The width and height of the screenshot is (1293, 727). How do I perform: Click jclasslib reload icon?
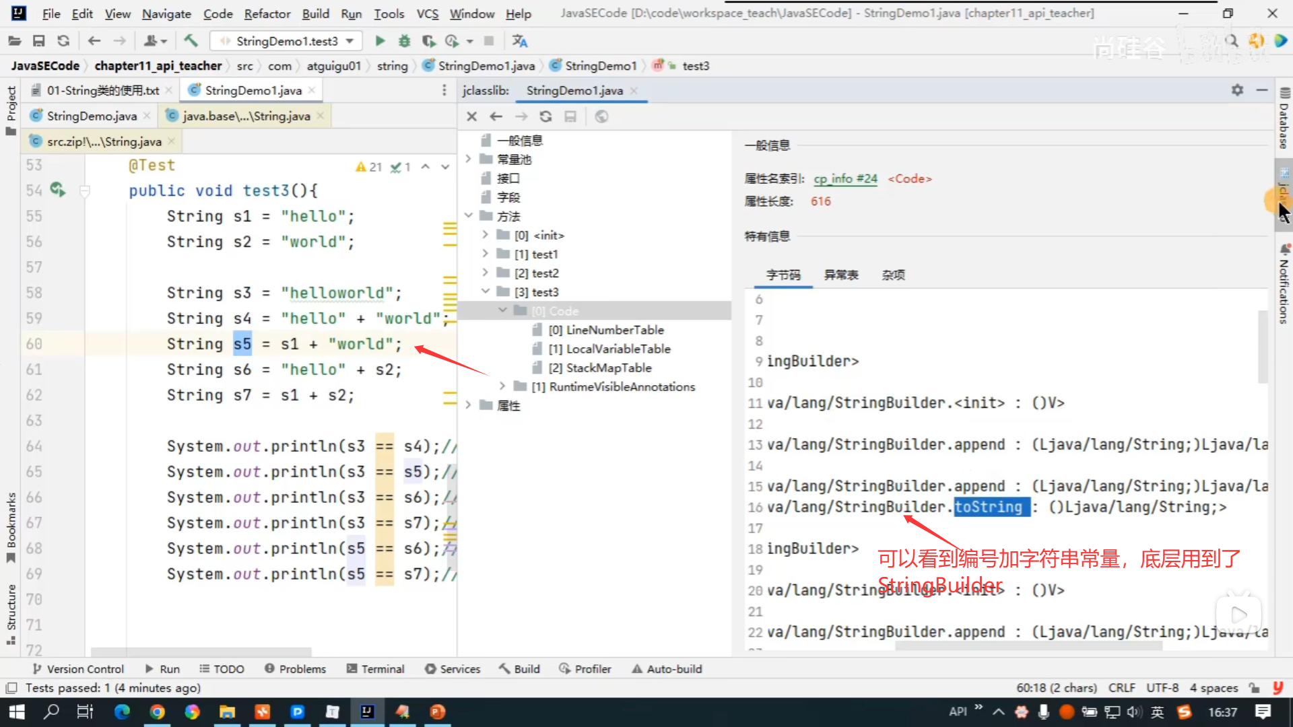(545, 116)
